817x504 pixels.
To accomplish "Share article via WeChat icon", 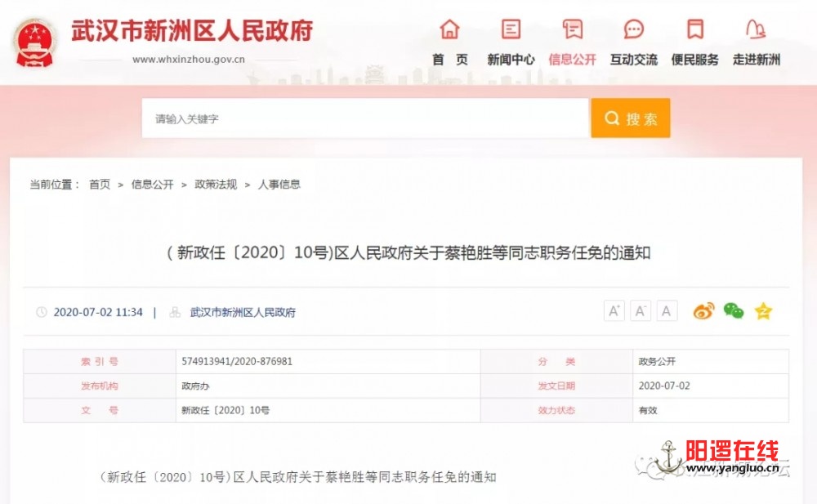I will coord(734,311).
